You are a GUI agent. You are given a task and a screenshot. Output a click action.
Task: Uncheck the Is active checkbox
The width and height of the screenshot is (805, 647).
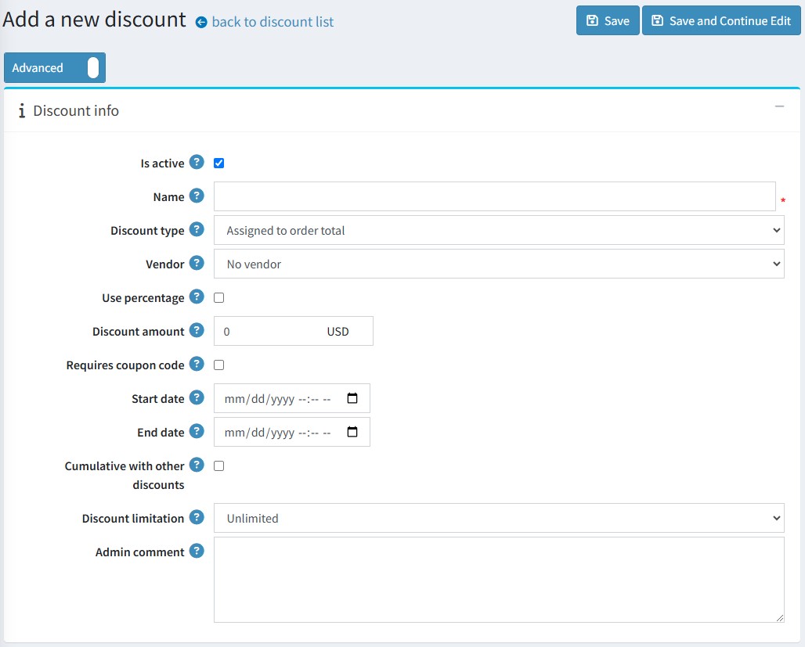pyautogui.click(x=219, y=164)
